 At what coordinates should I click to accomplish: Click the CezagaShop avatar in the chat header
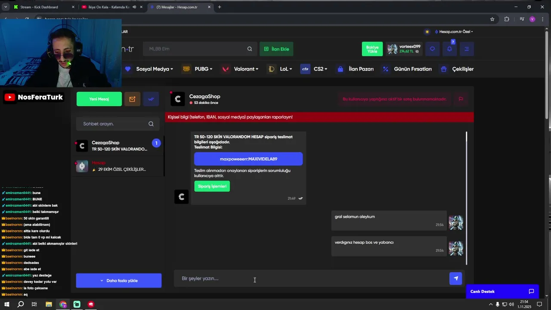point(178,99)
